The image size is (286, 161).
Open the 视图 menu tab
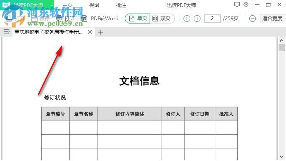tap(94, 5)
